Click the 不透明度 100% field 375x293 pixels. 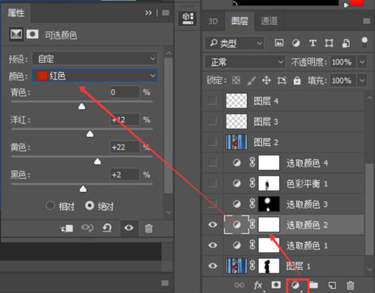[x=343, y=62]
